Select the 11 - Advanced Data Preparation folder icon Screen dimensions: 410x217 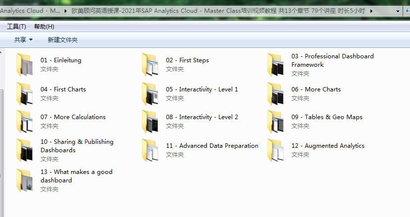(150, 150)
